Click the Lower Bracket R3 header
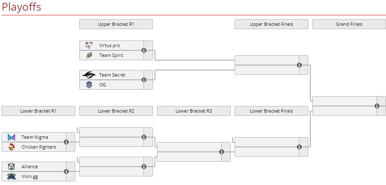This screenshot has height=185, width=386. coord(193,111)
